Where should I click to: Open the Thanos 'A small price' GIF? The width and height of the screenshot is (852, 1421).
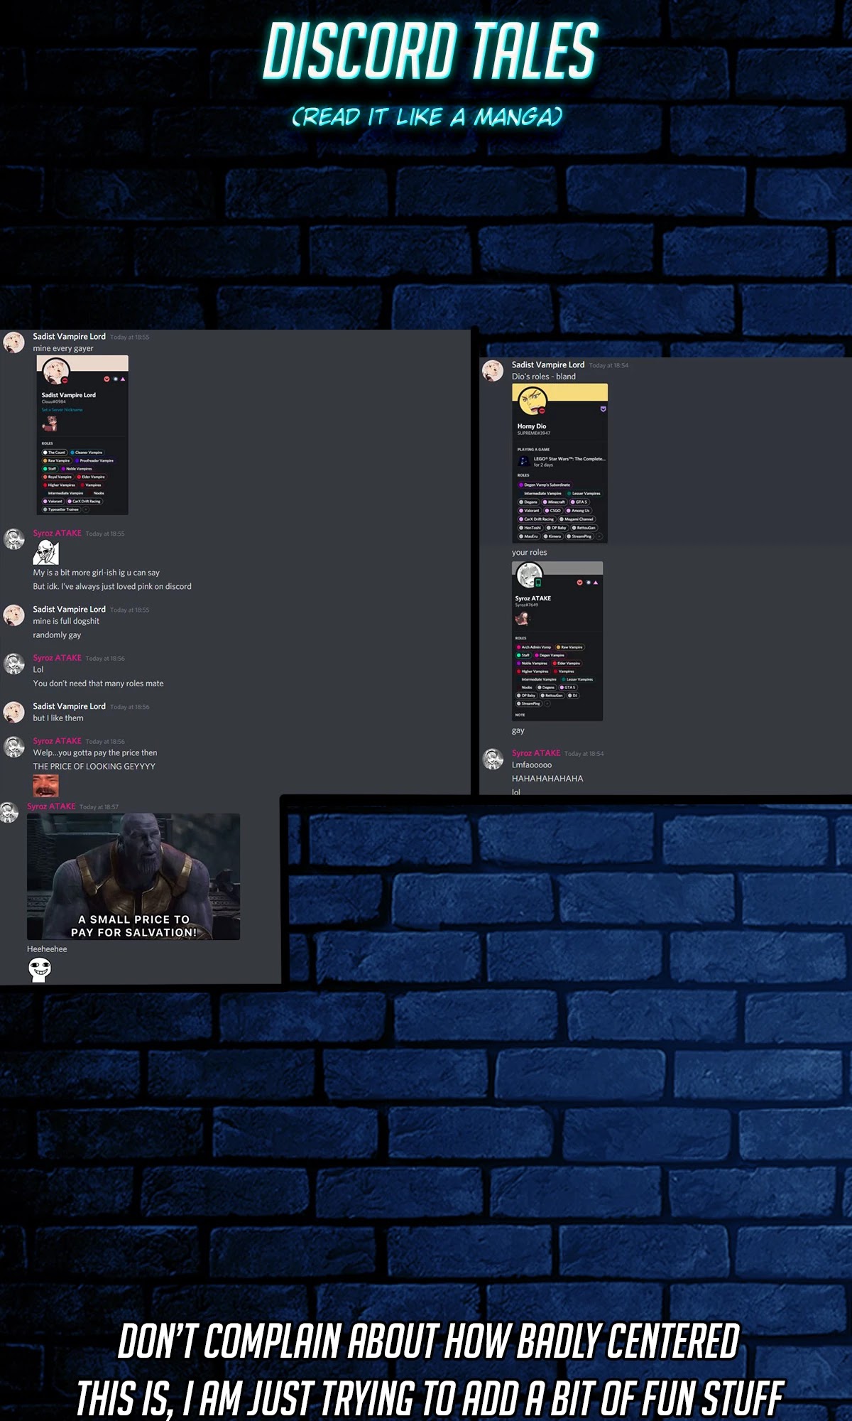click(x=133, y=876)
